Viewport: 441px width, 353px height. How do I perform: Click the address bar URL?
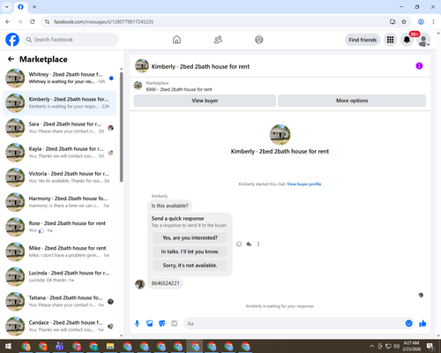point(103,22)
